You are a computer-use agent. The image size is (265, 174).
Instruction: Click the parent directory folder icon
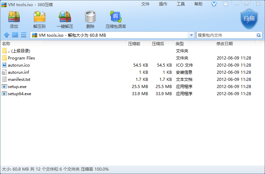(4, 51)
